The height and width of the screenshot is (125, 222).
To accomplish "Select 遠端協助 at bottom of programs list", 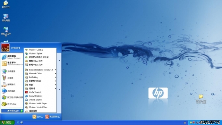I will tap(40, 111).
